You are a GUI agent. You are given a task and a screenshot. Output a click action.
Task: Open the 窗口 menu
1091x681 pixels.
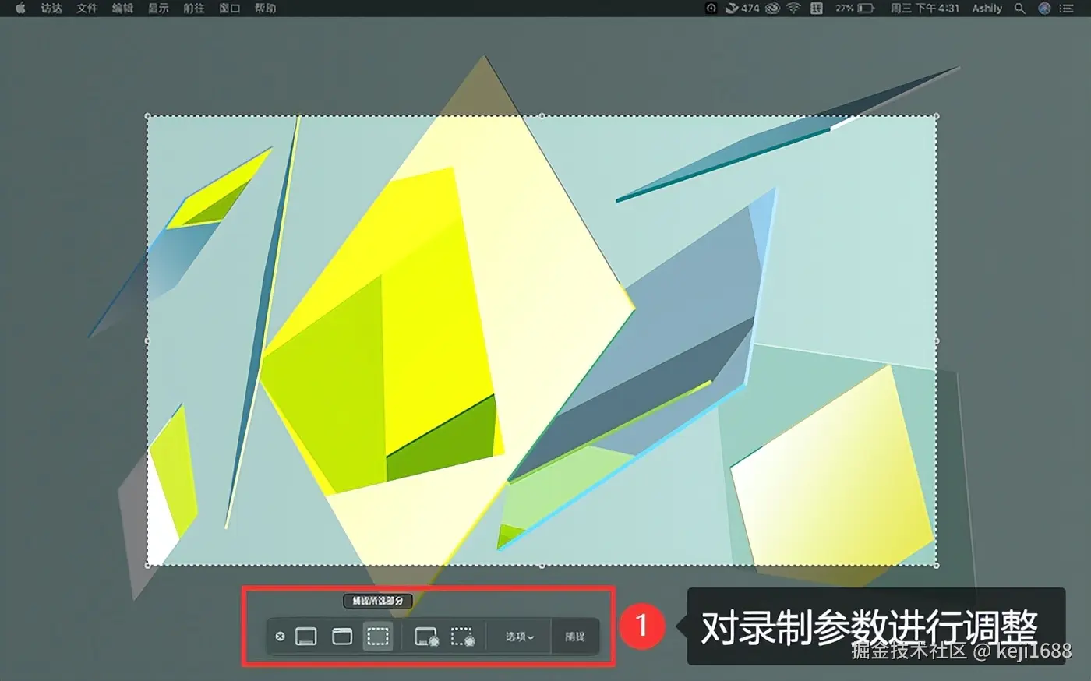(230, 8)
